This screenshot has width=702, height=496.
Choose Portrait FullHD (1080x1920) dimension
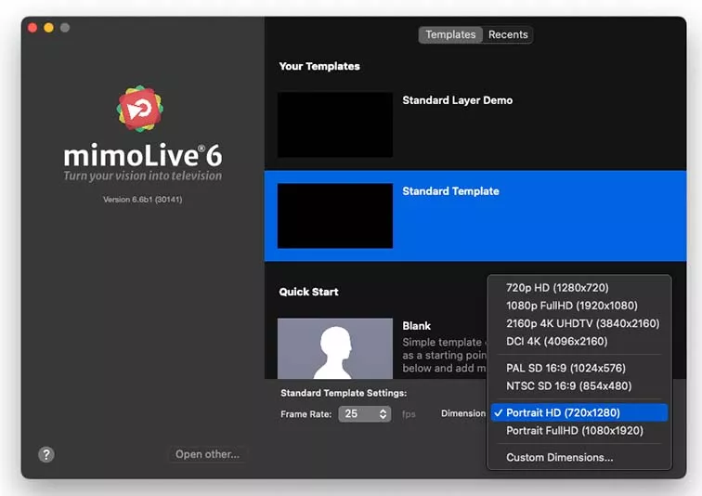point(579,431)
